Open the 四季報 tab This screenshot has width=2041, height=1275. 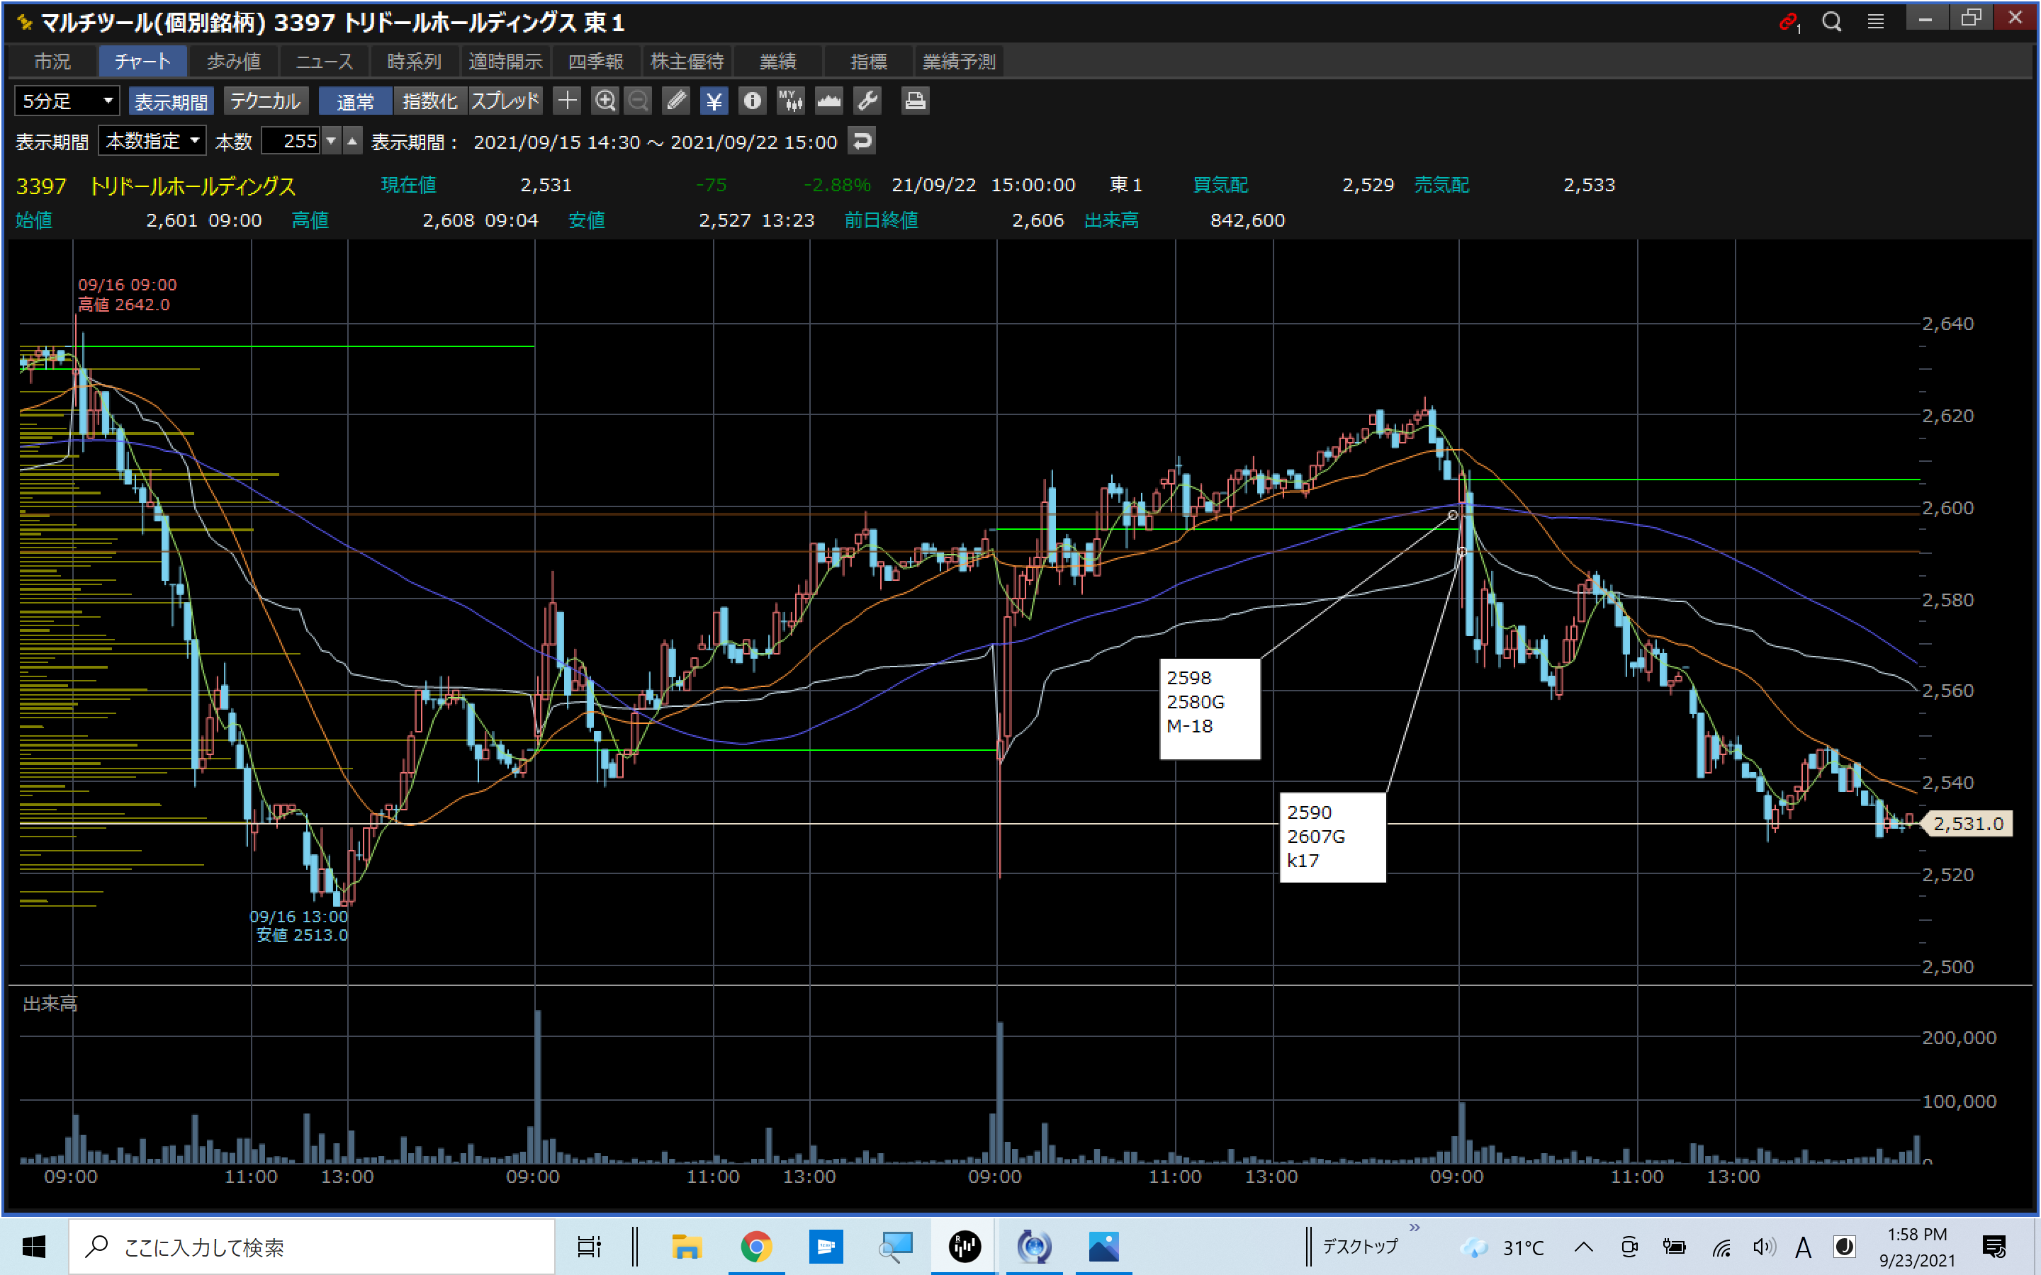[x=595, y=62]
